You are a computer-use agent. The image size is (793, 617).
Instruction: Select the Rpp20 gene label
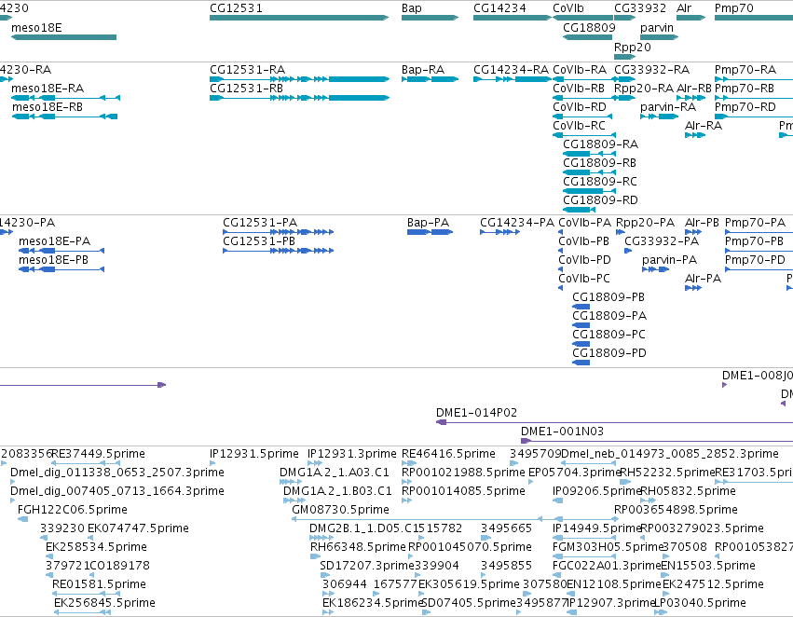tap(632, 48)
